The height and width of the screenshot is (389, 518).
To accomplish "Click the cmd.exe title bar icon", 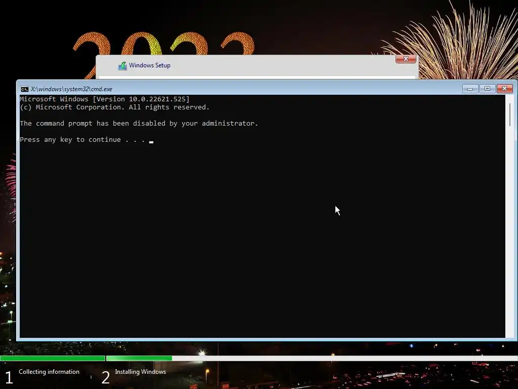I will click(24, 89).
